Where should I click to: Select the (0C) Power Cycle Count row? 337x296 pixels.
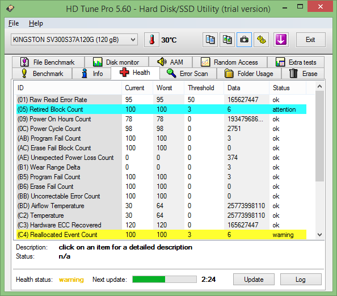click(161, 129)
